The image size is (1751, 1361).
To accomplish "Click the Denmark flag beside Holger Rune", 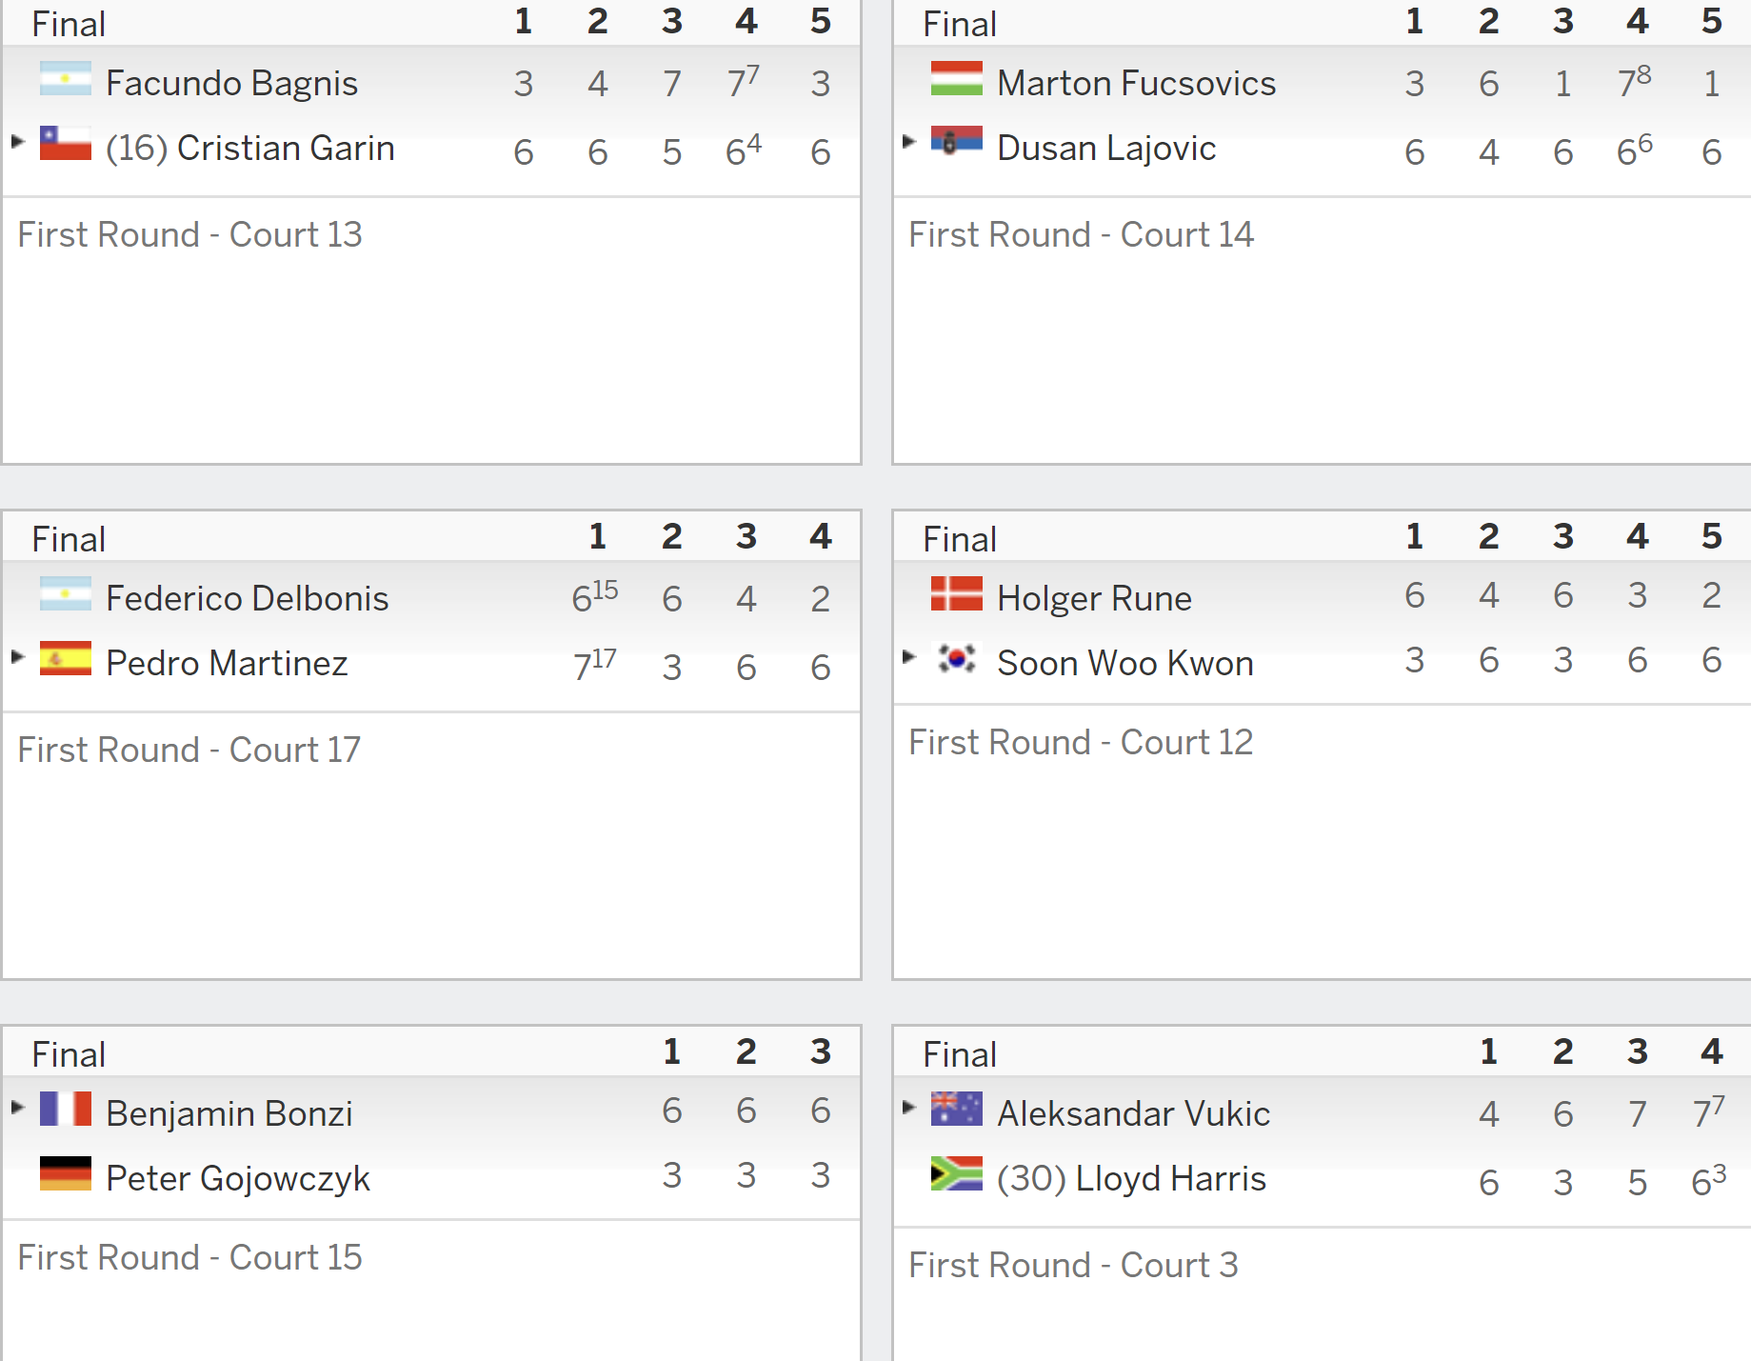I will tap(957, 593).
